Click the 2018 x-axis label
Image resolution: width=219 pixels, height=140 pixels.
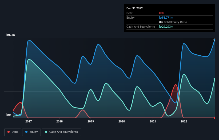coord(59,121)
